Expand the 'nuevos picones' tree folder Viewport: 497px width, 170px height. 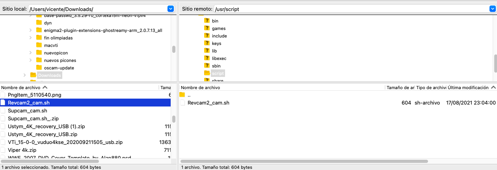31,60
